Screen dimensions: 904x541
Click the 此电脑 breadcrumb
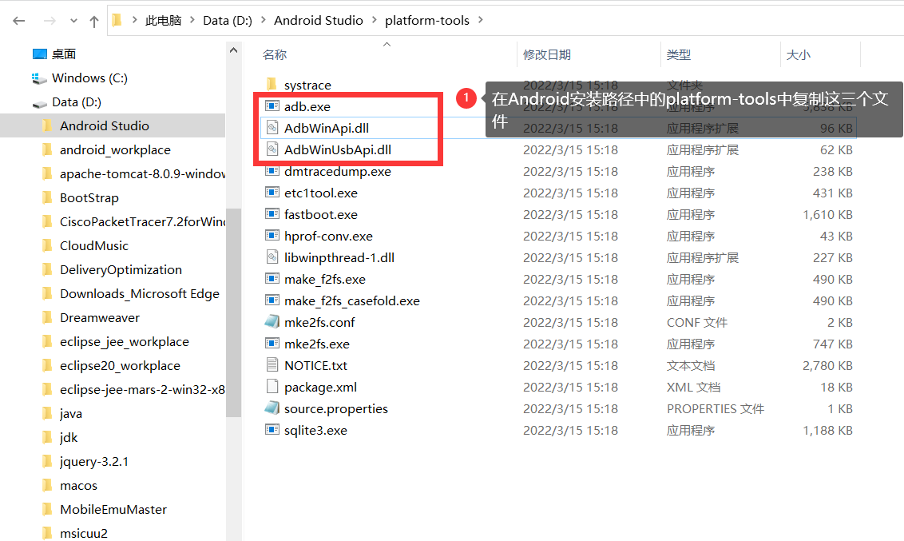pyautogui.click(x=163, y=21)
